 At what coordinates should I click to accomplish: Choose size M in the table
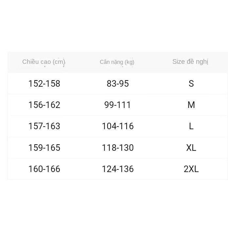coord(191,105)
